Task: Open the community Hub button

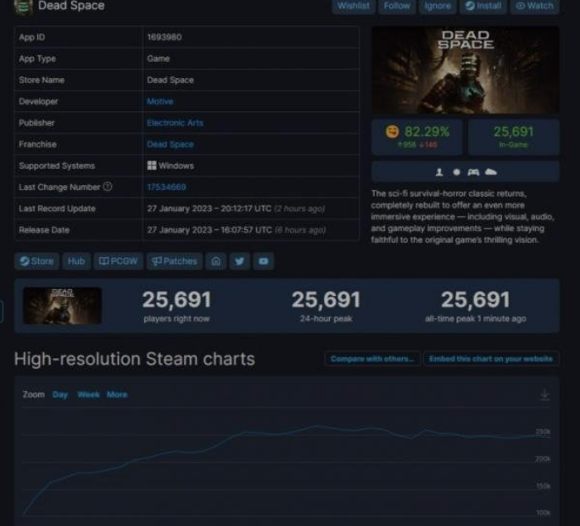Action: coord(76,261)
